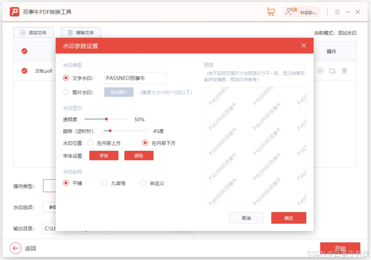Adjust the 旋转 rotation slider handle
This screenshot has height=260, width=371.
[x=110, y=131]
